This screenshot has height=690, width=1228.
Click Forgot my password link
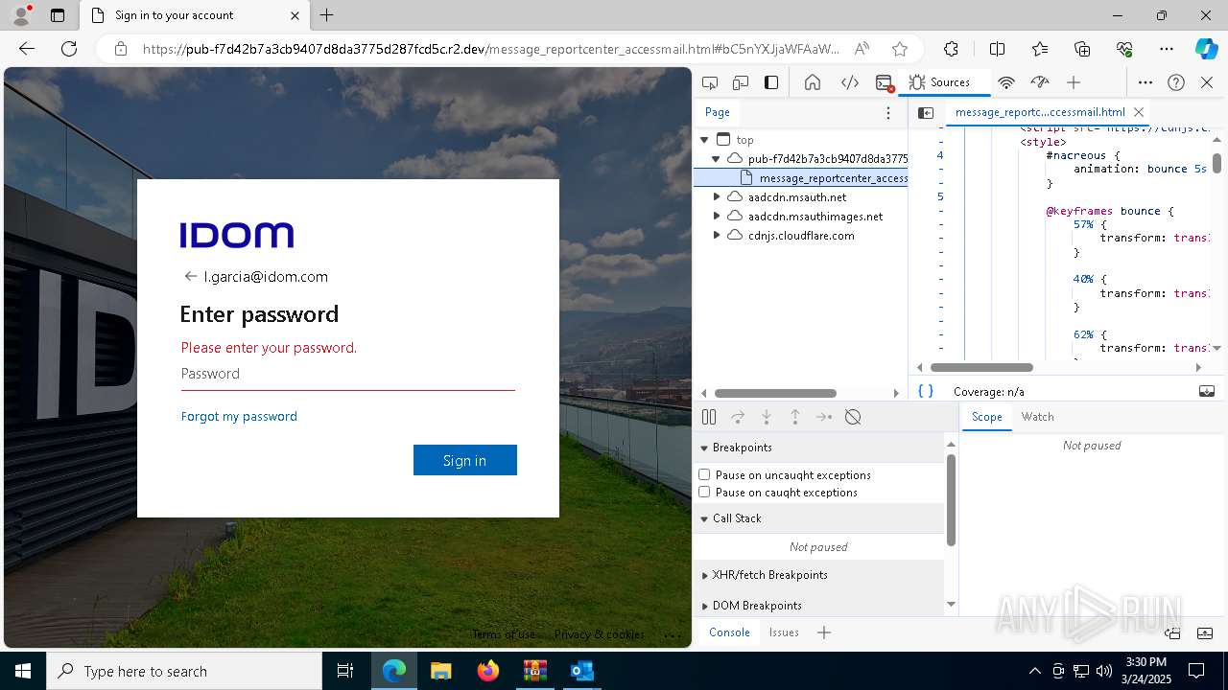point(239,416)
